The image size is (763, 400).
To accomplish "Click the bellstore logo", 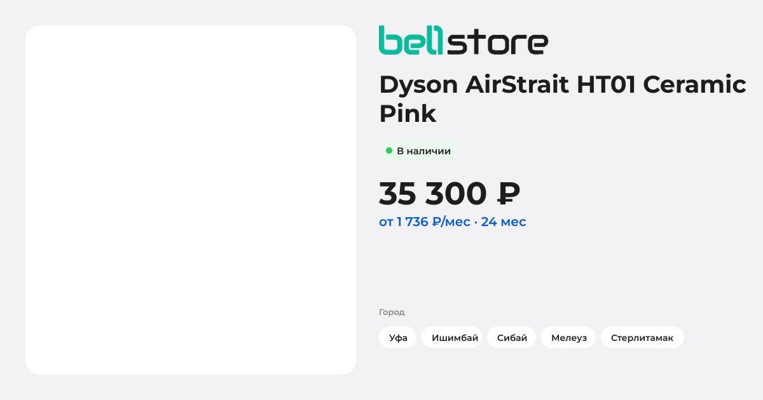I will [x=463, y=40].
